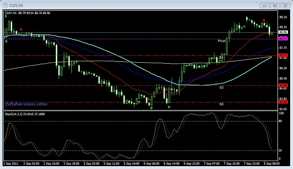
Task: Click the 7 Sep 07:00 time axis label
Action: coord(211,163)
